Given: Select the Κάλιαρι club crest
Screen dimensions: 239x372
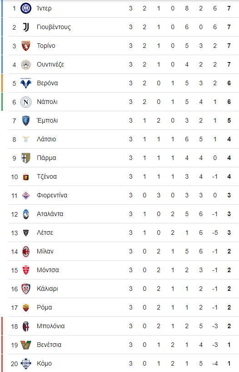Looking at the screenshot, I should tap(26, 289).
